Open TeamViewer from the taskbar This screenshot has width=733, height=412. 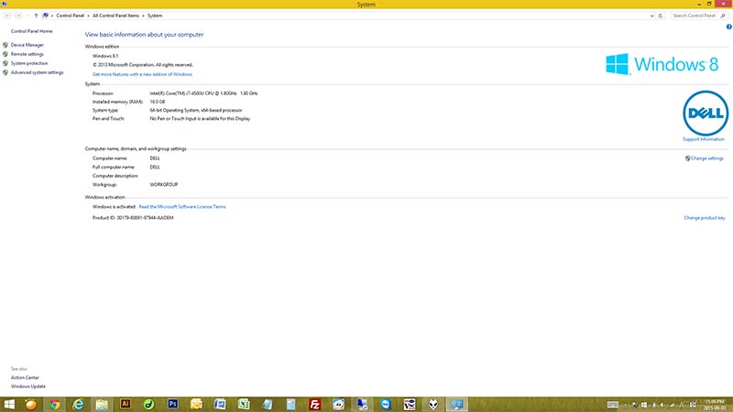386,404
